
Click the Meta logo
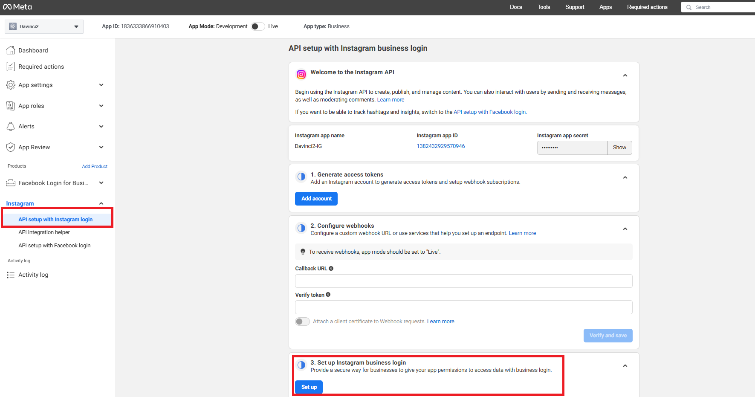click(17, 7)
